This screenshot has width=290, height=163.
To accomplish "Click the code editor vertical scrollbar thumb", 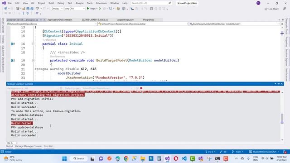I will click(282, 34).
